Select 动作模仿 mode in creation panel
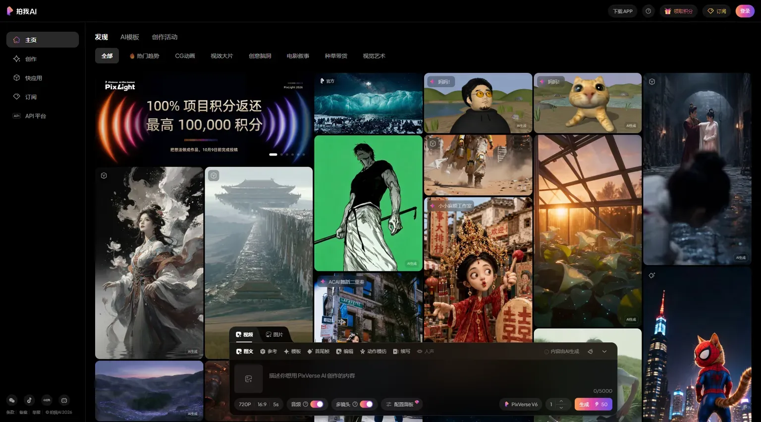The height and width of the screenshot is (422, 761). click(373, 351)
